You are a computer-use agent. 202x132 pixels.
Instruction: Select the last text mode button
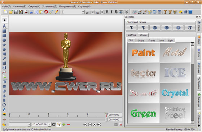click(x=190, y=28)
